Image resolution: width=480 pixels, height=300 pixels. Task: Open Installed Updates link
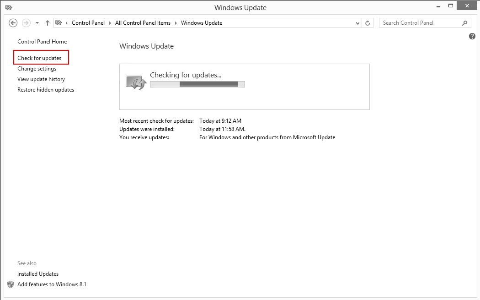38,274
